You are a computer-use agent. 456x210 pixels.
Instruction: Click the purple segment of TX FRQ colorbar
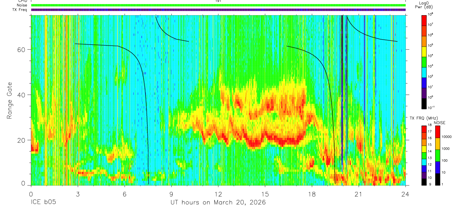coord(424,176)
